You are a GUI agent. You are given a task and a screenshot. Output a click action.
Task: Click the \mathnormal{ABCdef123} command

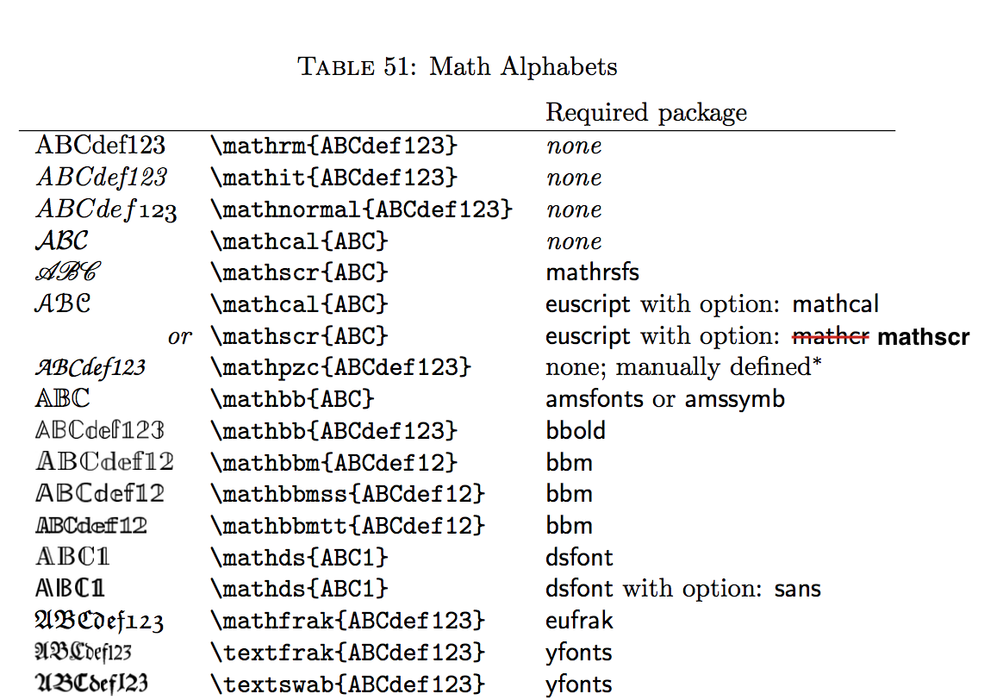click(x=361, y=209)
